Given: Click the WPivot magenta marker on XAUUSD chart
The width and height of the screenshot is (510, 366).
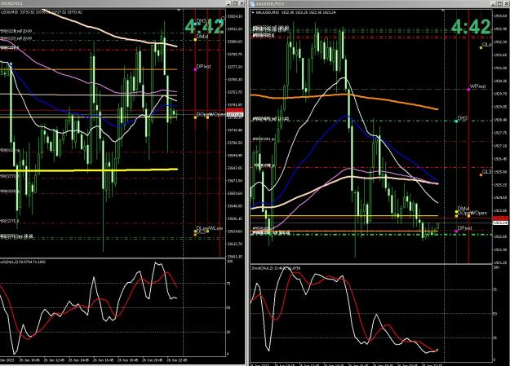Looking at the screenshot, I should [x=468, y=90].
